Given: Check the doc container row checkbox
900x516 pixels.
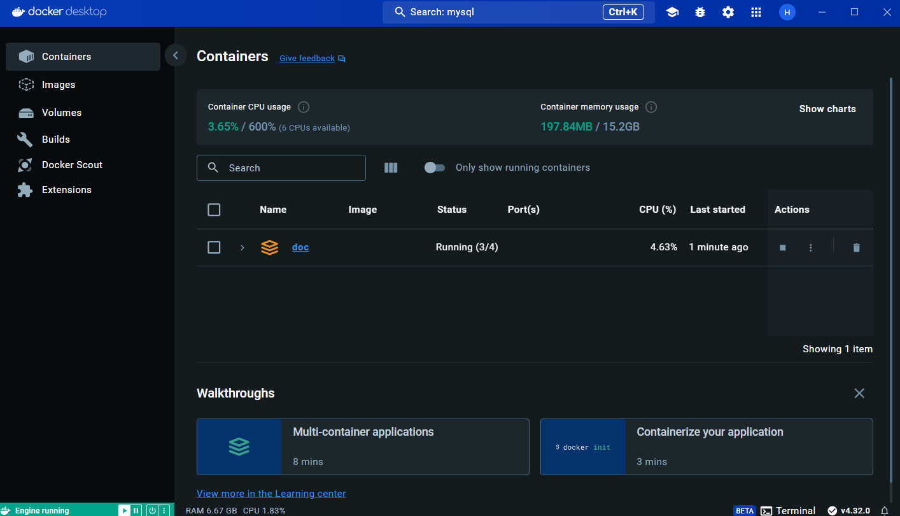Looking at the screenshot, I should [x=214, y=247].
